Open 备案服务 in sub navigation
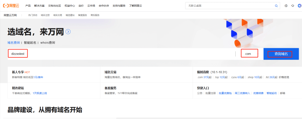 (x=83, y=15)
